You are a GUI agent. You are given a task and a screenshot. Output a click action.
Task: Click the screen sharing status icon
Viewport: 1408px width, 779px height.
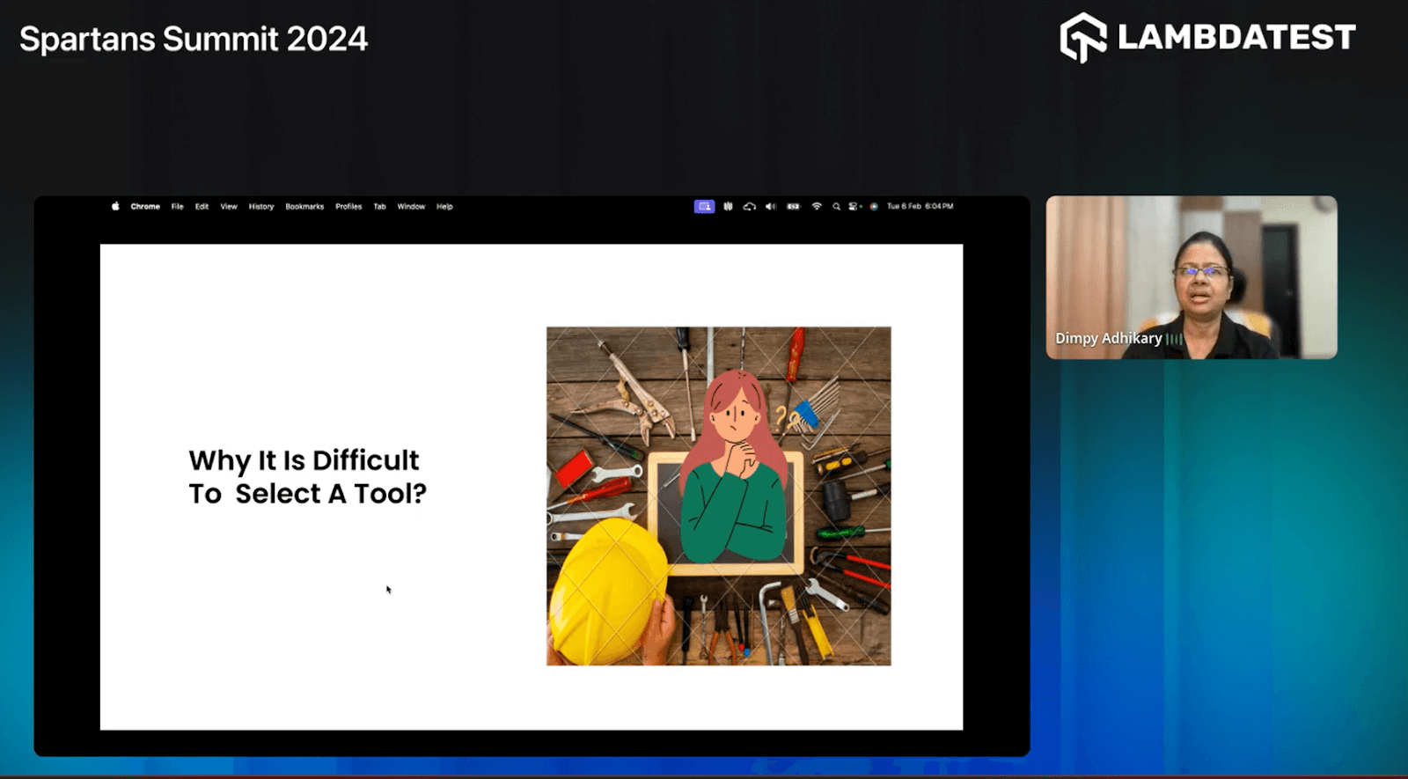[x=704, y=207]
